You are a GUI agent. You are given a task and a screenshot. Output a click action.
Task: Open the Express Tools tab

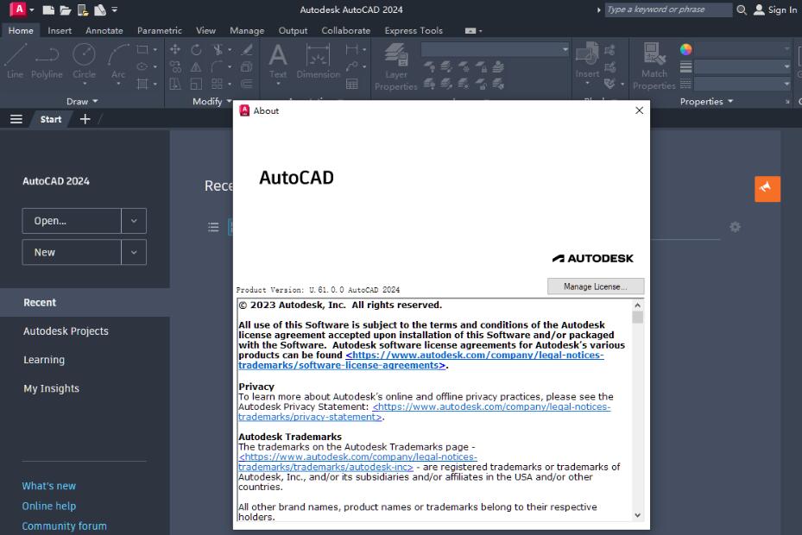coord(414,30)
